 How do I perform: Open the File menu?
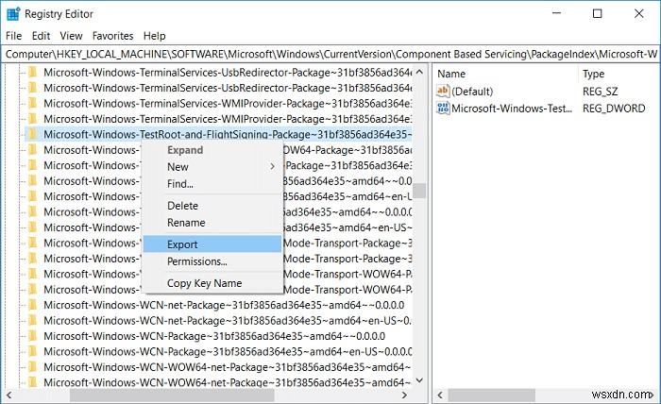[13, 36]
